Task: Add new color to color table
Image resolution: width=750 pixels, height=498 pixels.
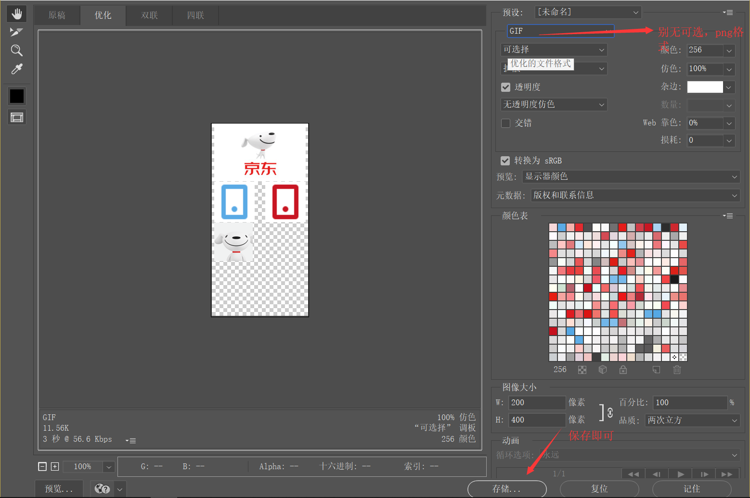Action: coord(656,370)
